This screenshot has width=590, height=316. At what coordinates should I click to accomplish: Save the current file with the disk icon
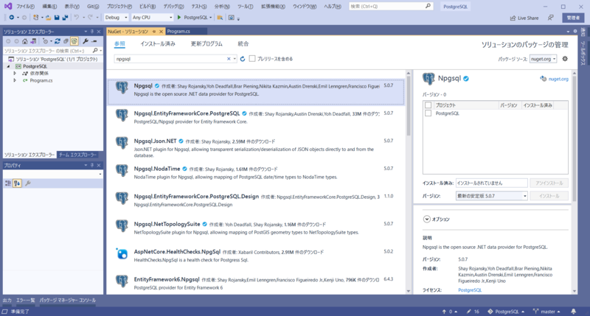point(57,17)
